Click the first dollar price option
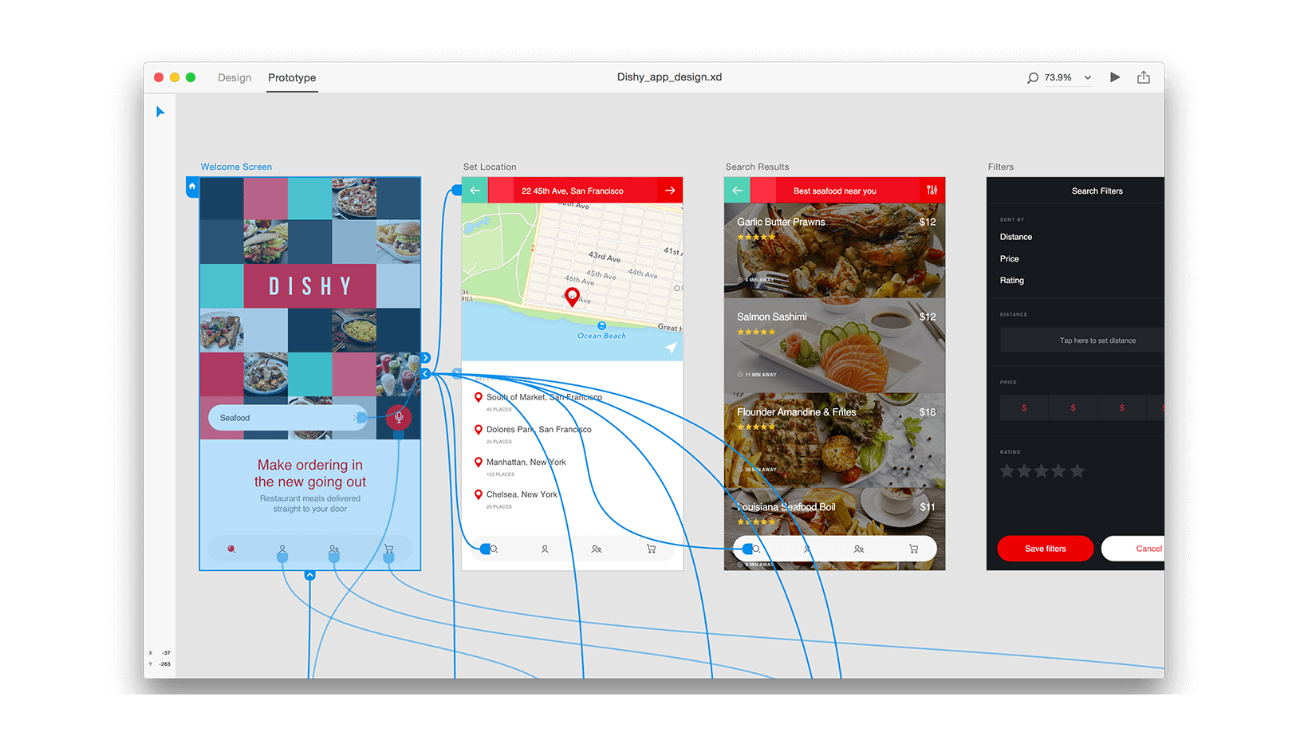Viewport: 1308px width, 736px height. (1024, 408)
